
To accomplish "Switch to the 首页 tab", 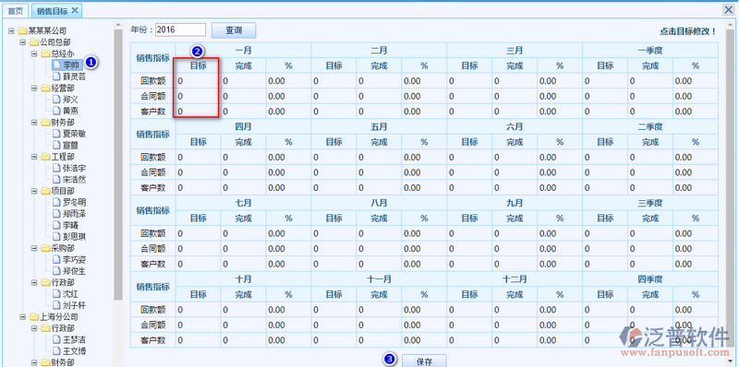I will coord(16,10).
